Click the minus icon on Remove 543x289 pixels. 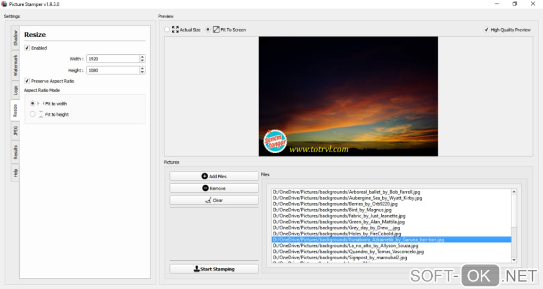(205, 188)
